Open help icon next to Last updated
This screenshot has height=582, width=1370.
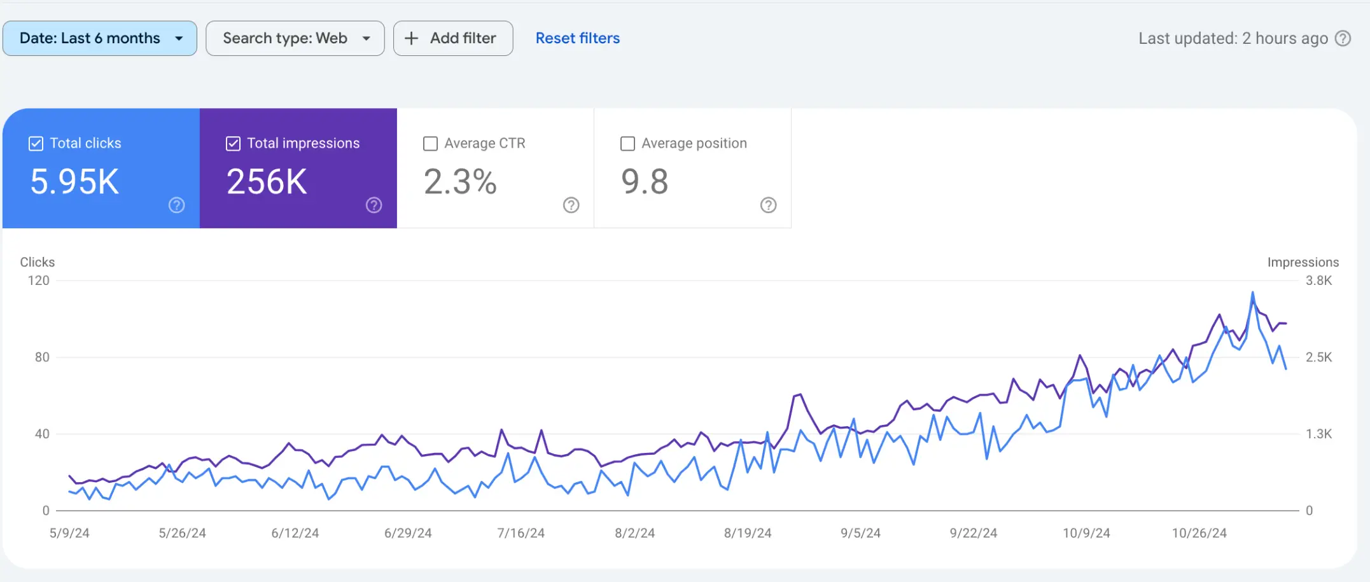(1343, 38)
